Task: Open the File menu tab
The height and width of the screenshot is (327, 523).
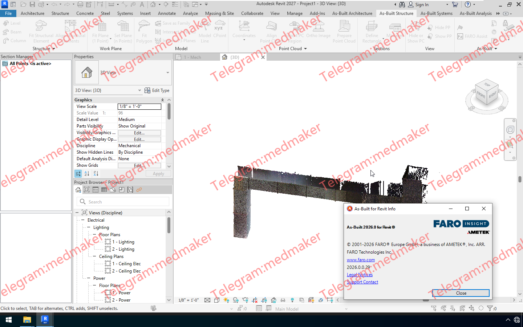Action: pos(8,13)
